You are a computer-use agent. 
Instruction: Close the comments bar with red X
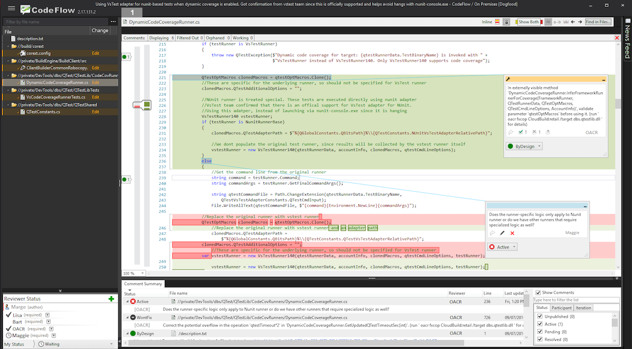coord(617,38)
